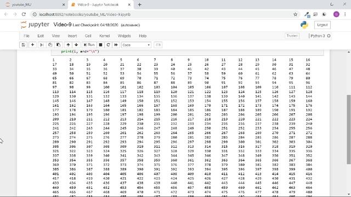Open the purple browser profile avatar
This screenshot has height=197, width=351.
coord(336,14)
